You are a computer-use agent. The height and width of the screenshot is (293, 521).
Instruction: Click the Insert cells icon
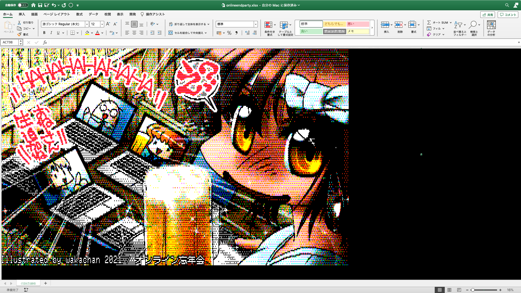pyautogui.click(x=385, y=25)
